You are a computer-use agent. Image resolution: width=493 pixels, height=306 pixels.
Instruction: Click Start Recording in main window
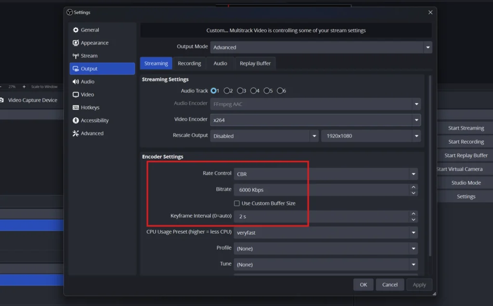[466, 142]
